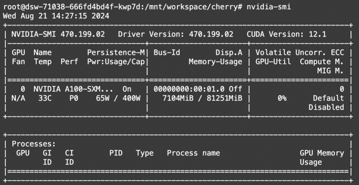359x185 pixels.
Task: Click the bus id 00000000:00:01.0
Action: coord(189,89)
